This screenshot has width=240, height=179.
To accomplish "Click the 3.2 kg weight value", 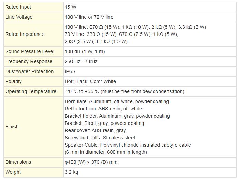I will 71,172.
